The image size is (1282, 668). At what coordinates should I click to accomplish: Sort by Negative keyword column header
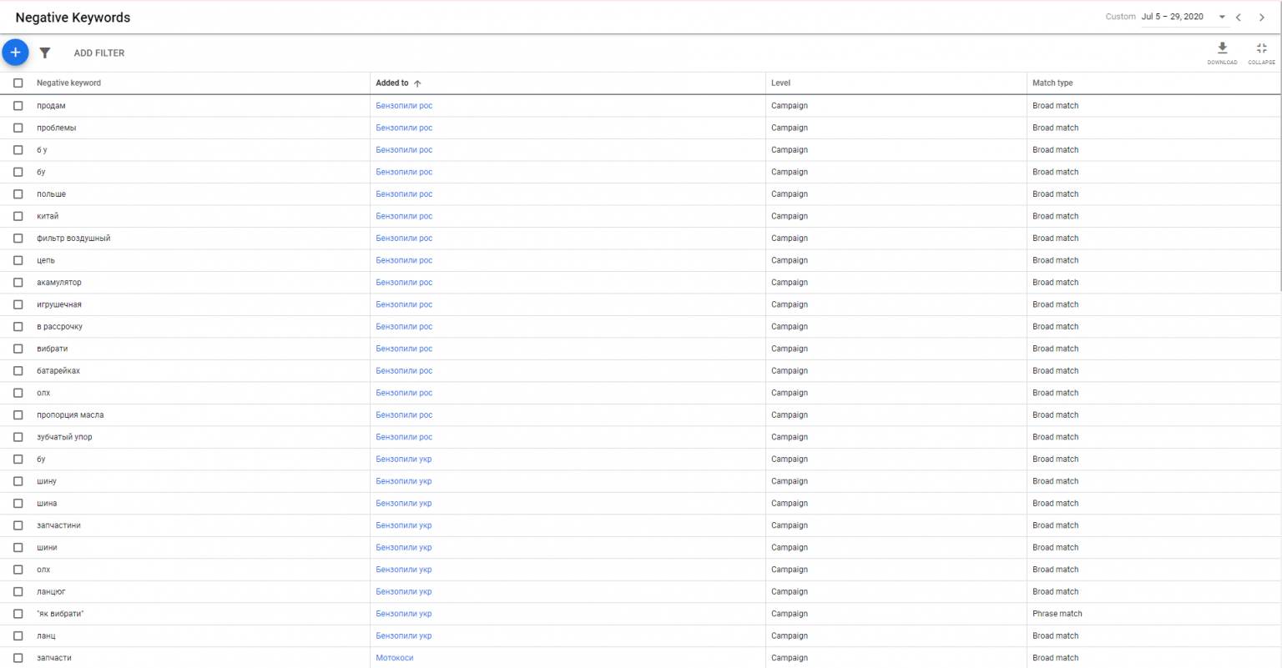pyautogui.click(x=68, y=83)
